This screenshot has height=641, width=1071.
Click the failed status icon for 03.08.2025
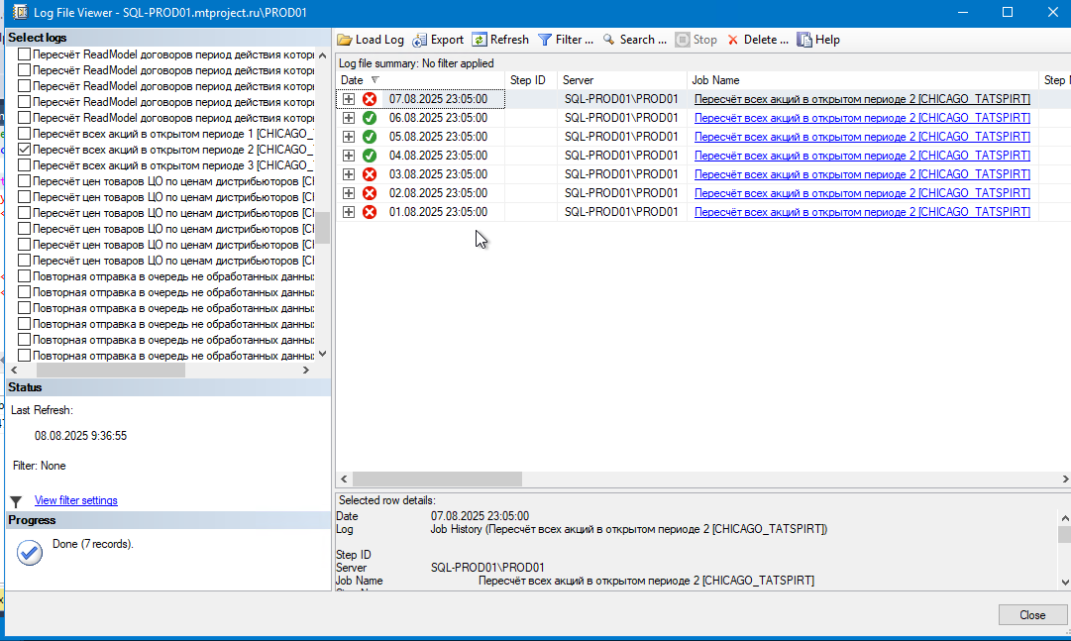tap(370, 174)
